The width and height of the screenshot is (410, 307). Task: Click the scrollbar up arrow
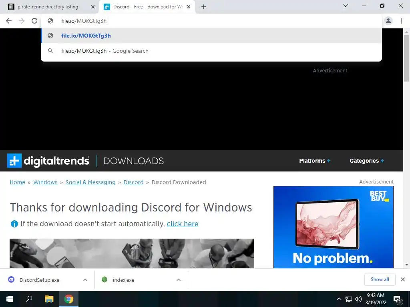tap(406, 32)
